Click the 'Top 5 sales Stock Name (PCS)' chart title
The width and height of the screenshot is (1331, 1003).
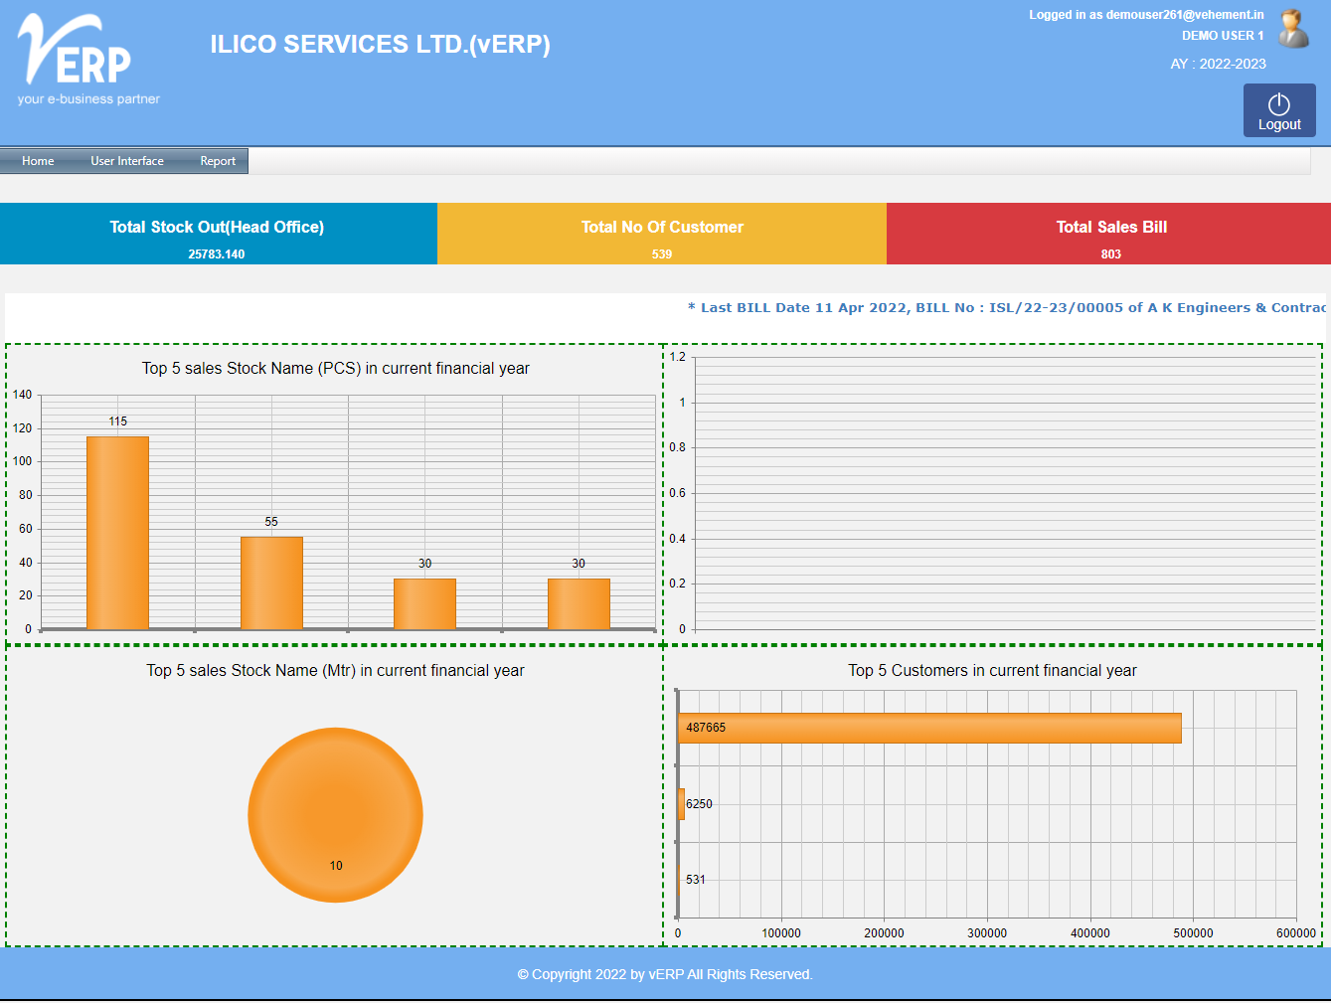click(335, 369)
